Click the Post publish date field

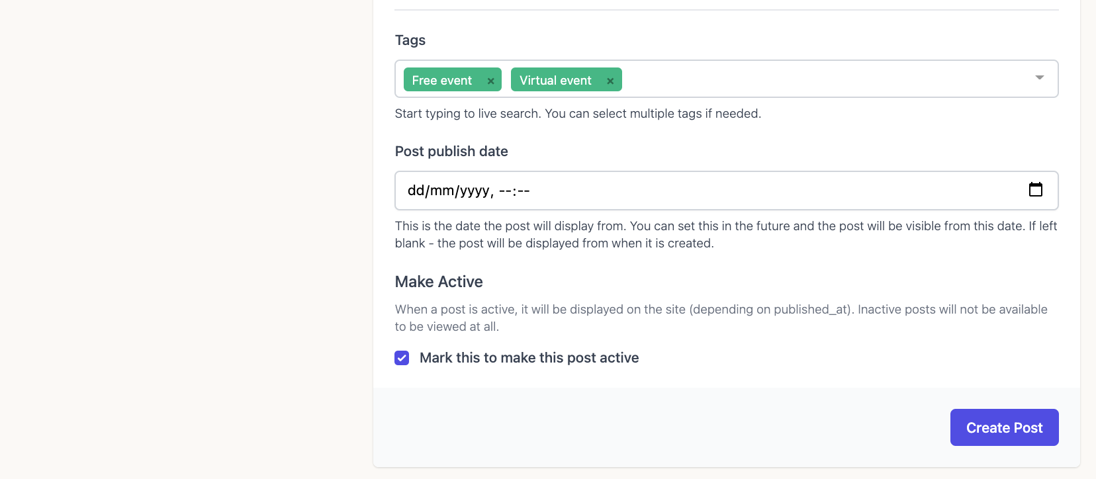727,191
